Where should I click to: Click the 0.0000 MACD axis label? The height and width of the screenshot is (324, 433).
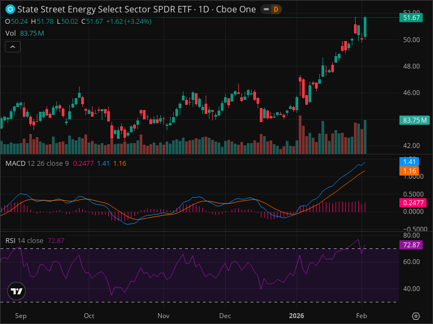(413, 212)
